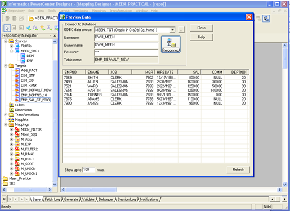290x211 pixels.
Task: Click the navigator vertical scrollbar down arrow
Action: pyautogui.click(x=55, y=185)
